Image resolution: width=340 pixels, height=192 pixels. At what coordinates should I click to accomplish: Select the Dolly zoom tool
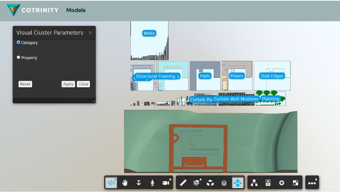[139, 183]
